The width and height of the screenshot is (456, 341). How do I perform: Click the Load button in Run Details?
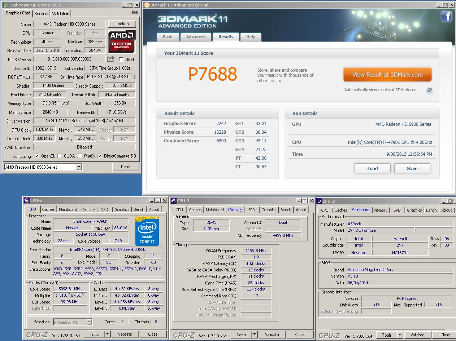(373, 168)
